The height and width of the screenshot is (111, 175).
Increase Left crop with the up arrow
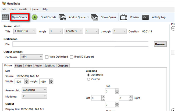click(x=103, y=96)
